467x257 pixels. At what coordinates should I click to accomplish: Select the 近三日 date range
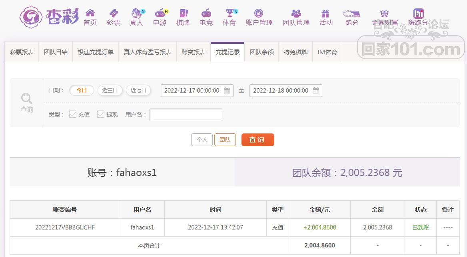[110, 90]
